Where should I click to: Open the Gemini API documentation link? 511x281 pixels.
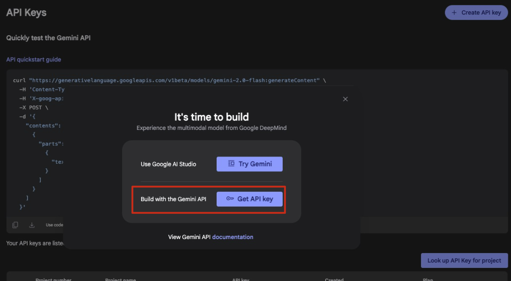(x=232, y=237)
